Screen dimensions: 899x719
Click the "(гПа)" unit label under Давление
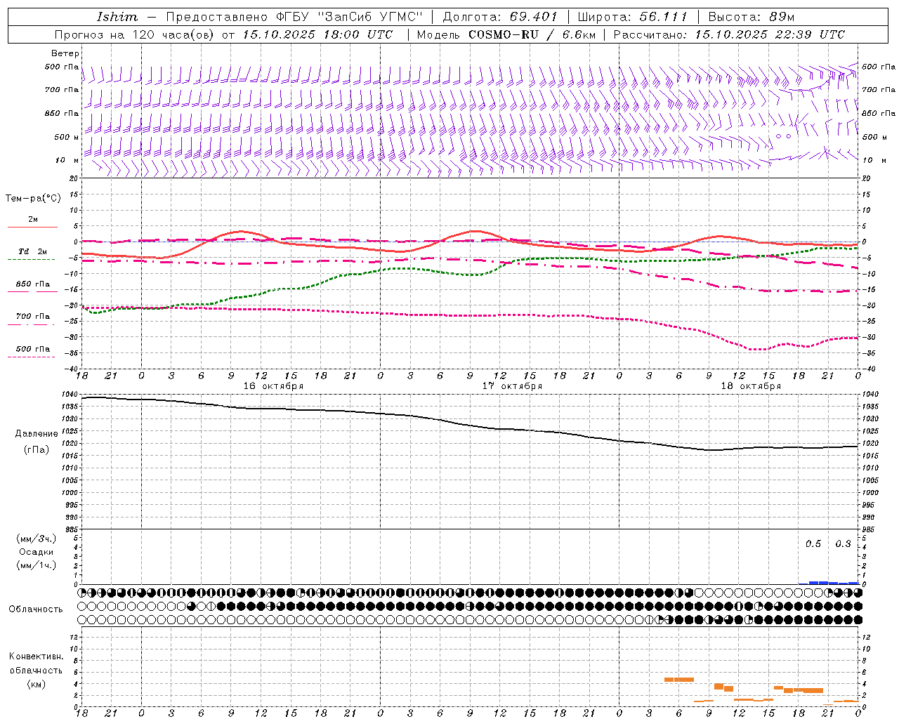(x=37, y=450)
